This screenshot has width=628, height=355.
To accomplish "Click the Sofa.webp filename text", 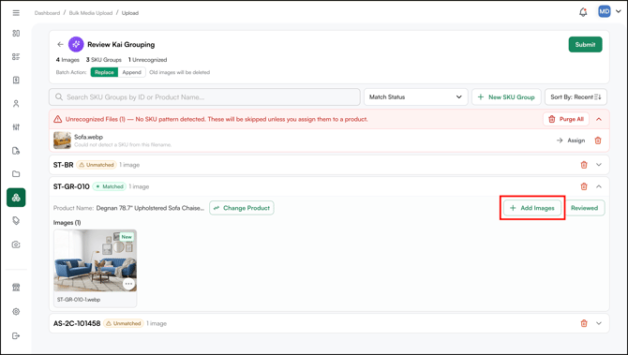I will 88,137.
